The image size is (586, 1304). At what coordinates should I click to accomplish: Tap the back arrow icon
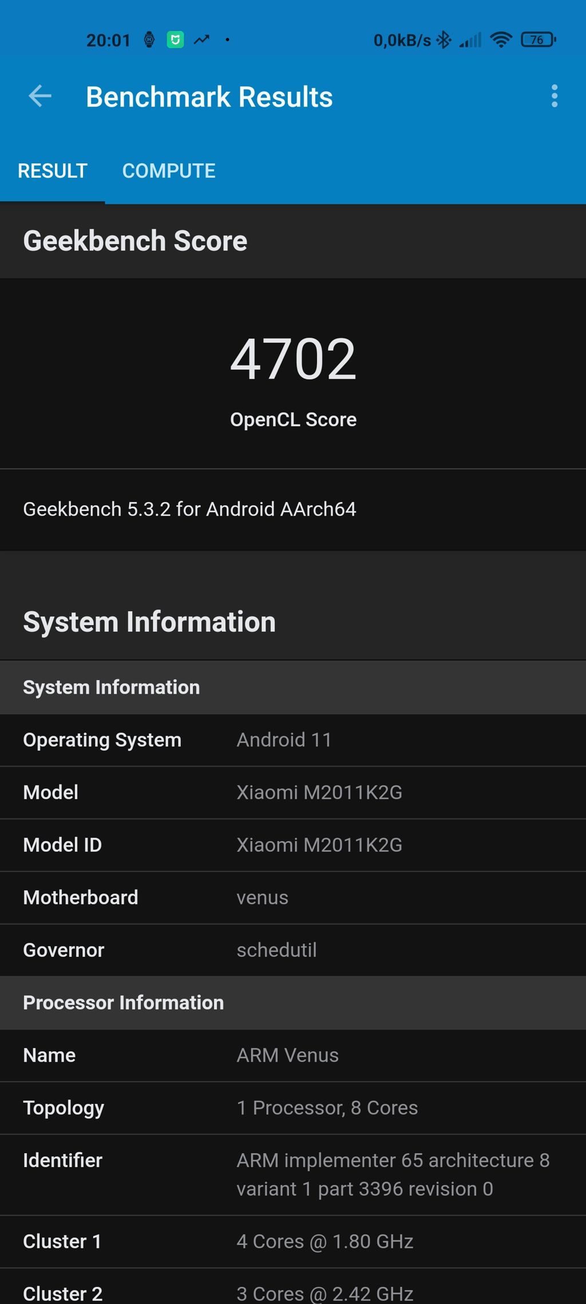[x=40, y=96]
